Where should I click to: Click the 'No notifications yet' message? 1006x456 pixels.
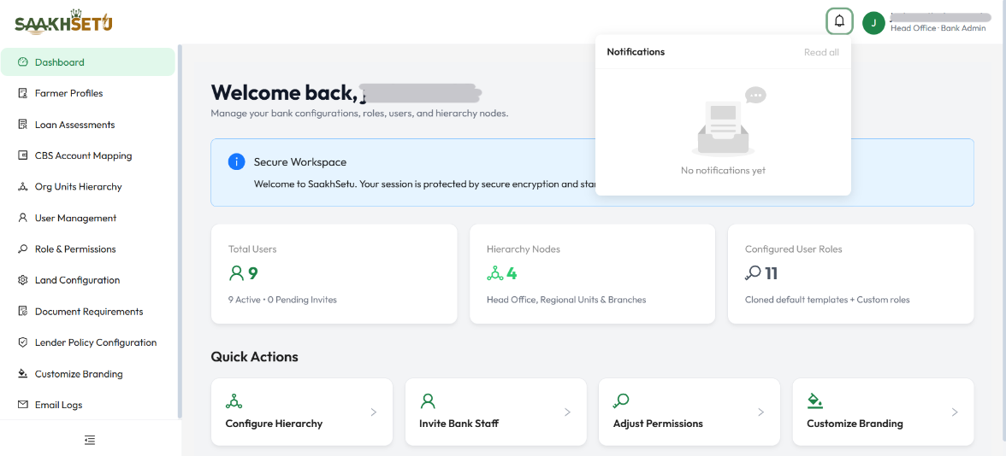click(723, 171)
